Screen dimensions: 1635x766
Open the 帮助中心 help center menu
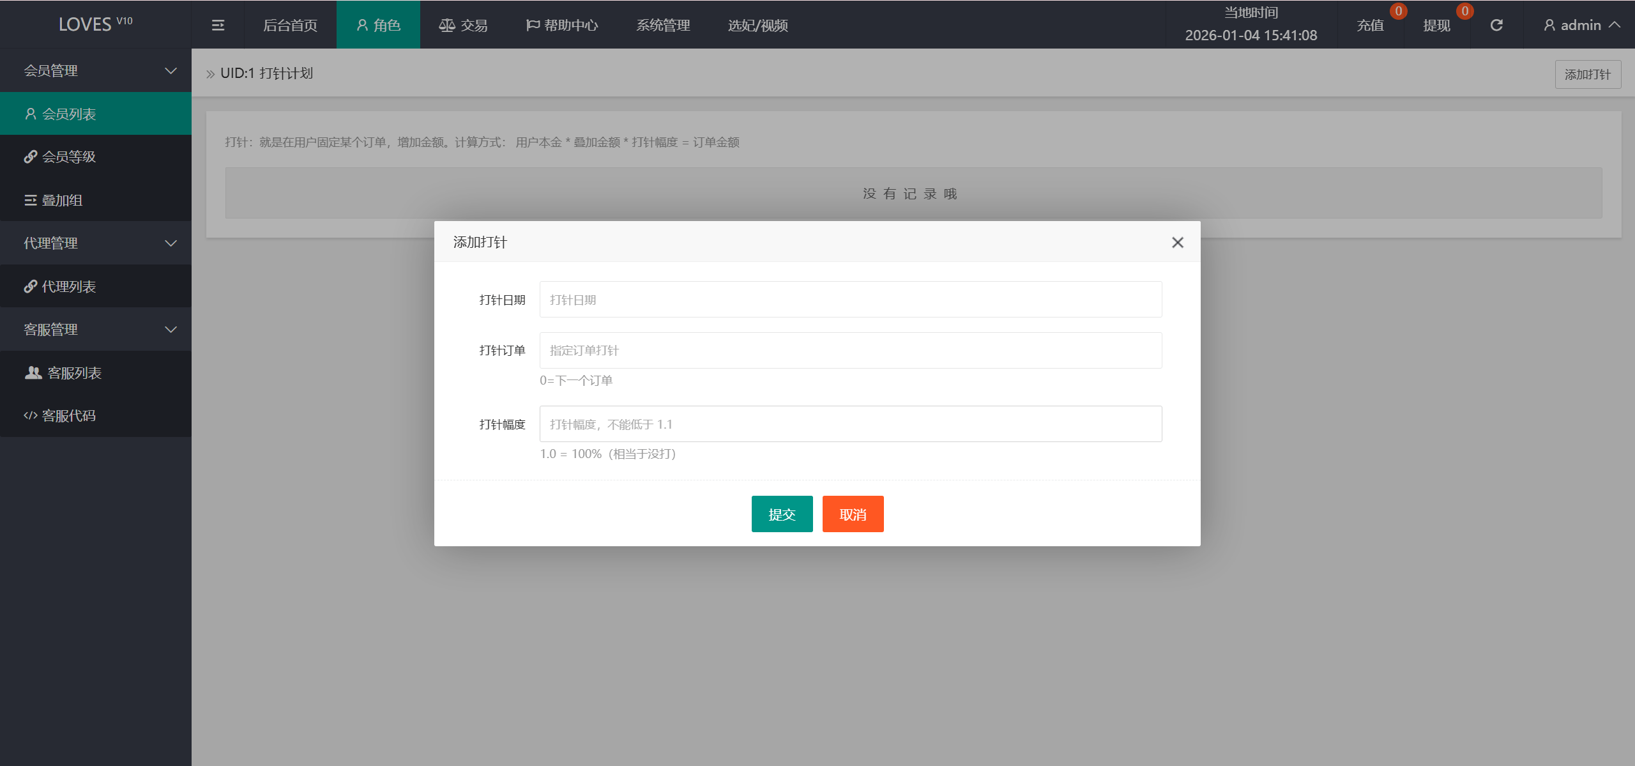coord(562,25)
